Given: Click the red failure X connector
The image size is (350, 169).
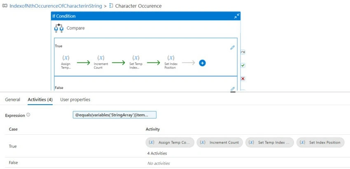Looking at the screenshot, I should click(x=243, y=79).
